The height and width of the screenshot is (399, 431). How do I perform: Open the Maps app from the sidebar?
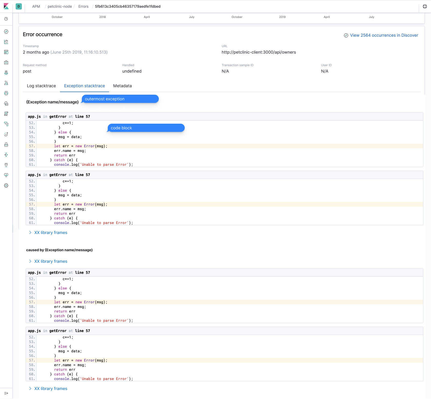(x=6, y=73)
